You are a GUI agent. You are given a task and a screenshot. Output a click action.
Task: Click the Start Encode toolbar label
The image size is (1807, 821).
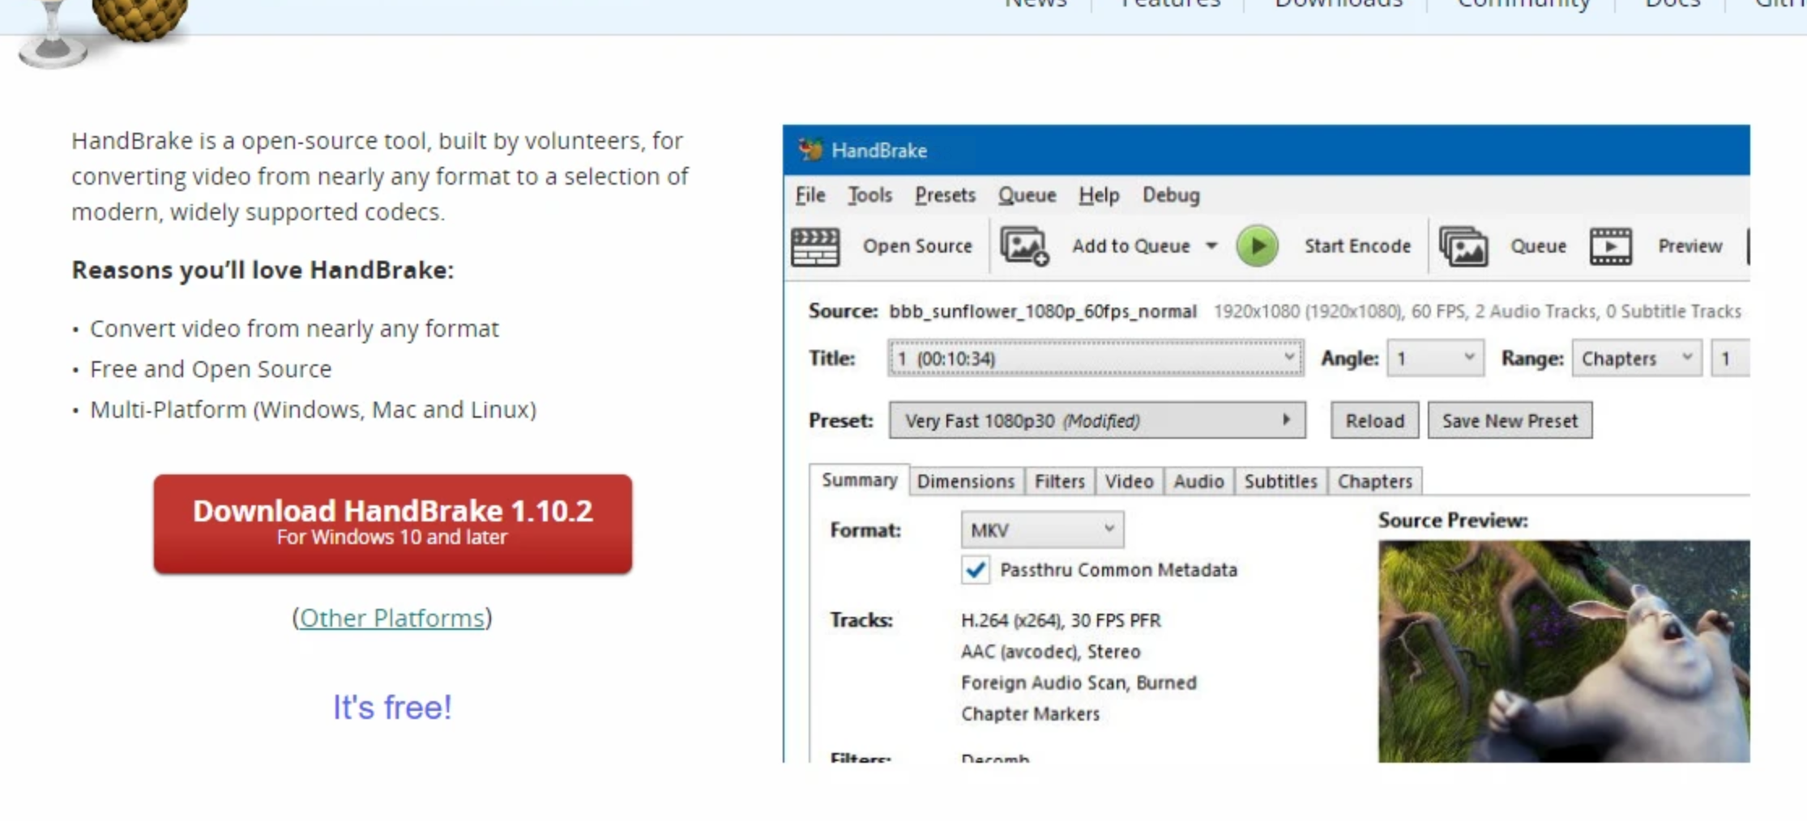click(x=1357, y=246)
